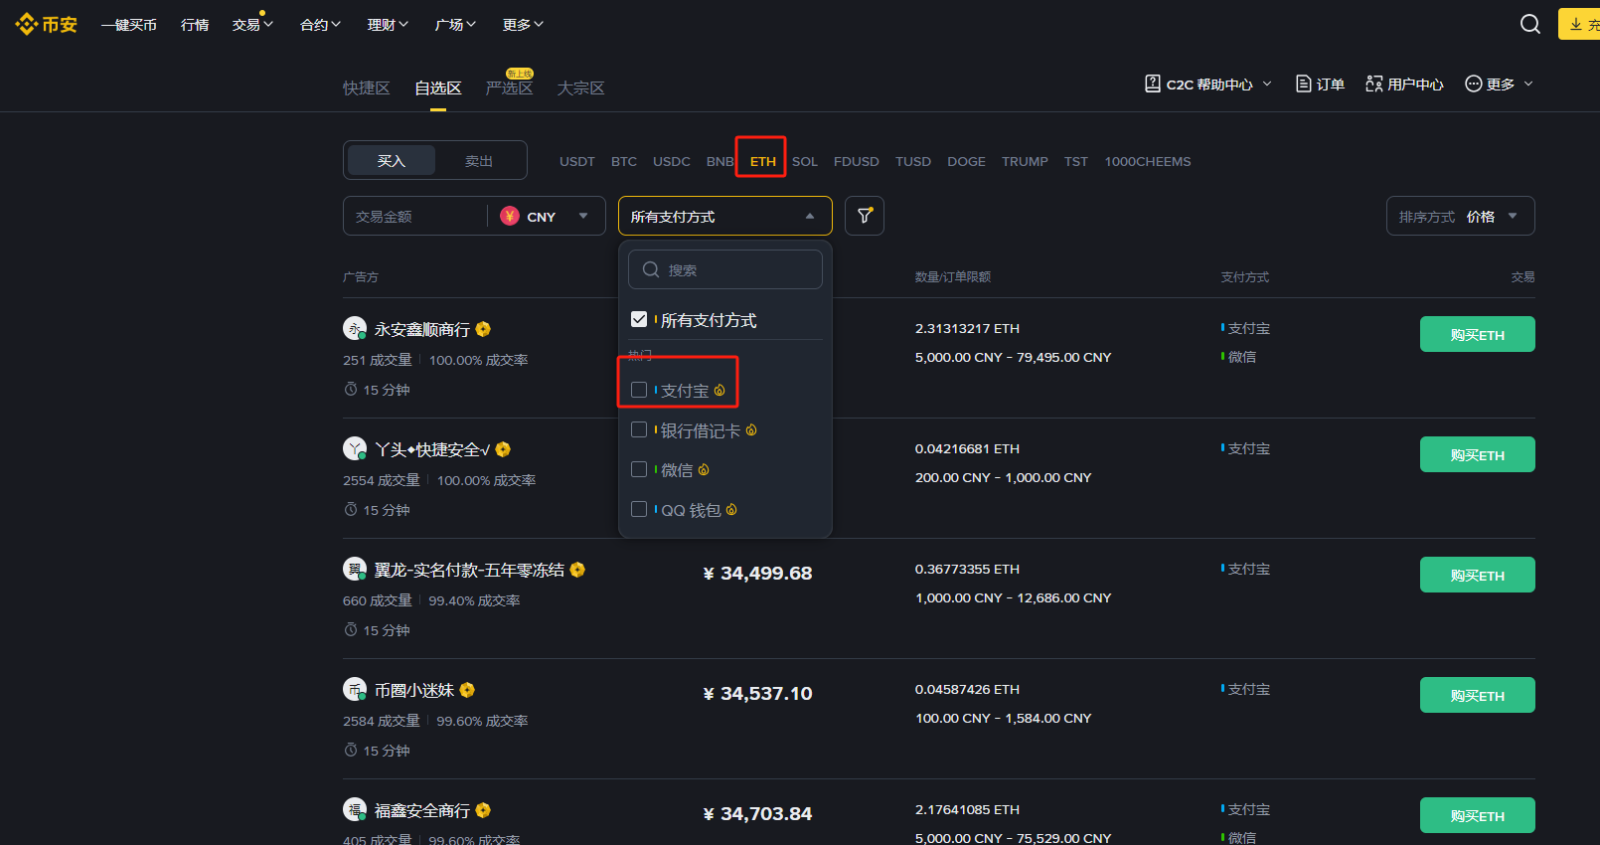
Task: Open the CNY currency dropdown arrow
Action: (x=583, y=216)
